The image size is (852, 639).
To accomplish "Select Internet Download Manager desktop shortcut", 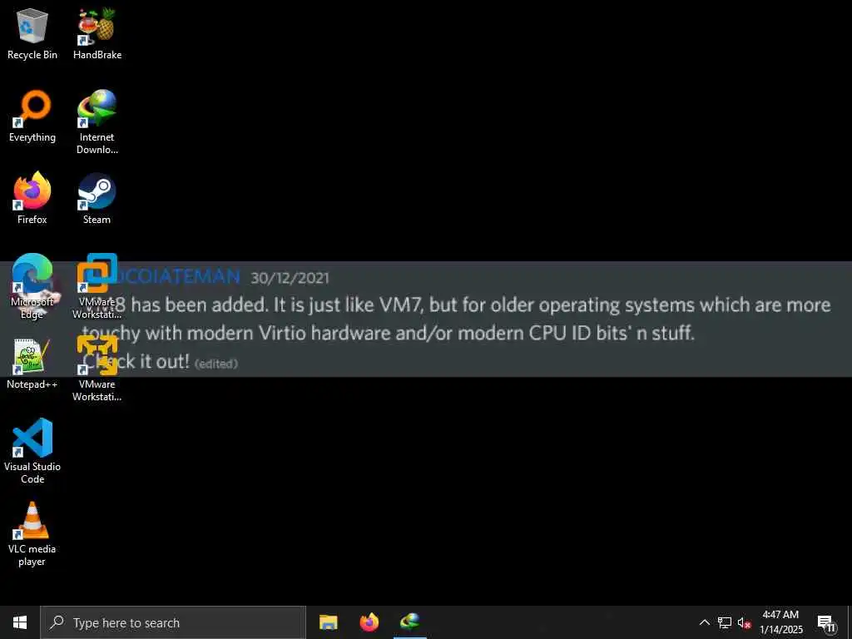I will click(97, 122).
